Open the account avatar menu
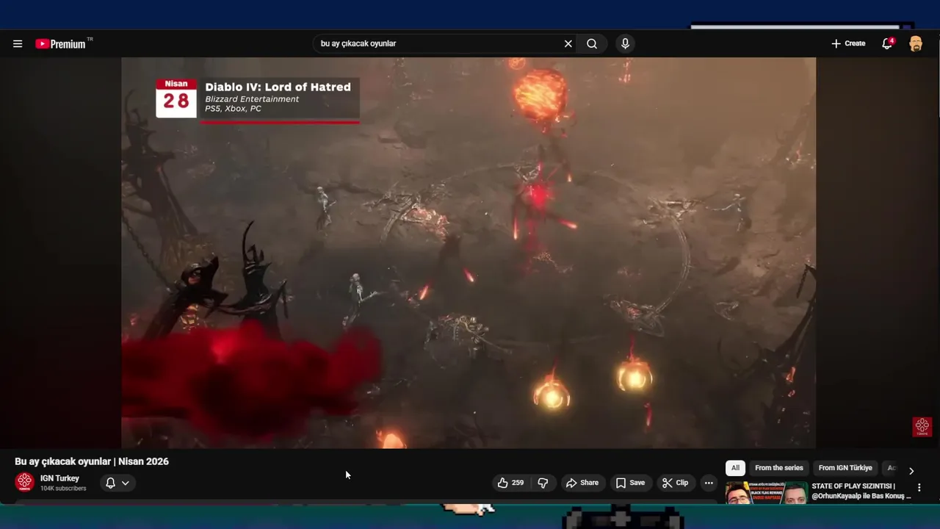This screenshot has width=940, height=529. (916, 43)
